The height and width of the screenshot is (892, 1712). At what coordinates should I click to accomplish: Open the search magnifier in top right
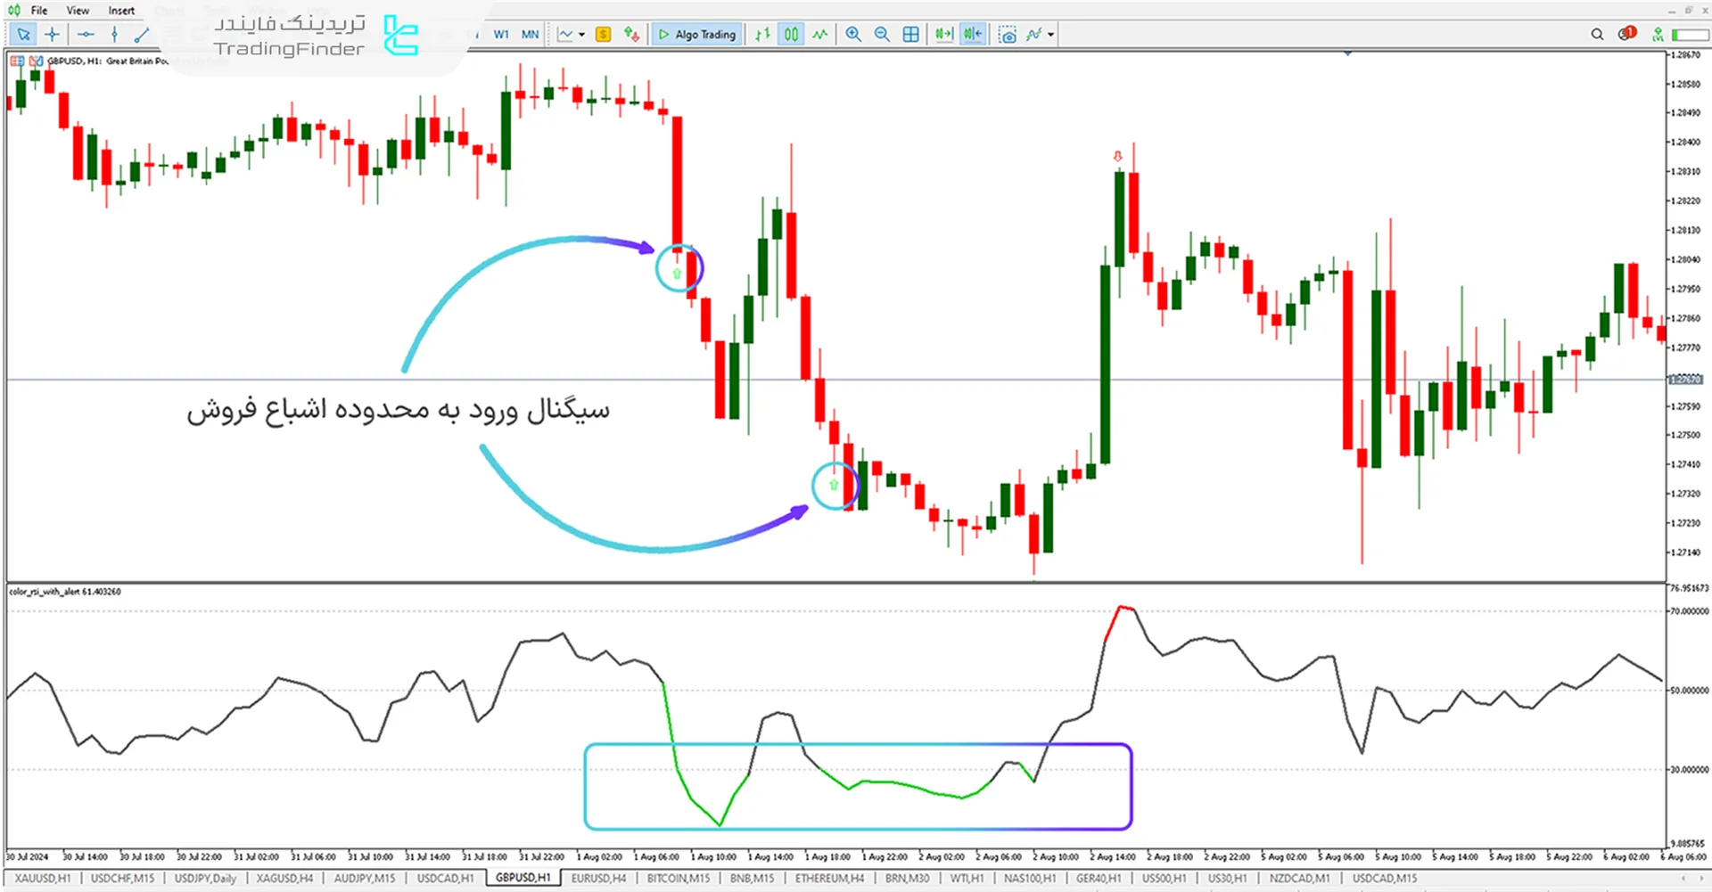[1597, 35]
